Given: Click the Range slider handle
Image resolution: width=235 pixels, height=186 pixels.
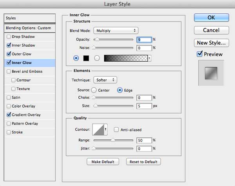Looking at the screenshot, I should pyautogui.click(x=113, y=140).
